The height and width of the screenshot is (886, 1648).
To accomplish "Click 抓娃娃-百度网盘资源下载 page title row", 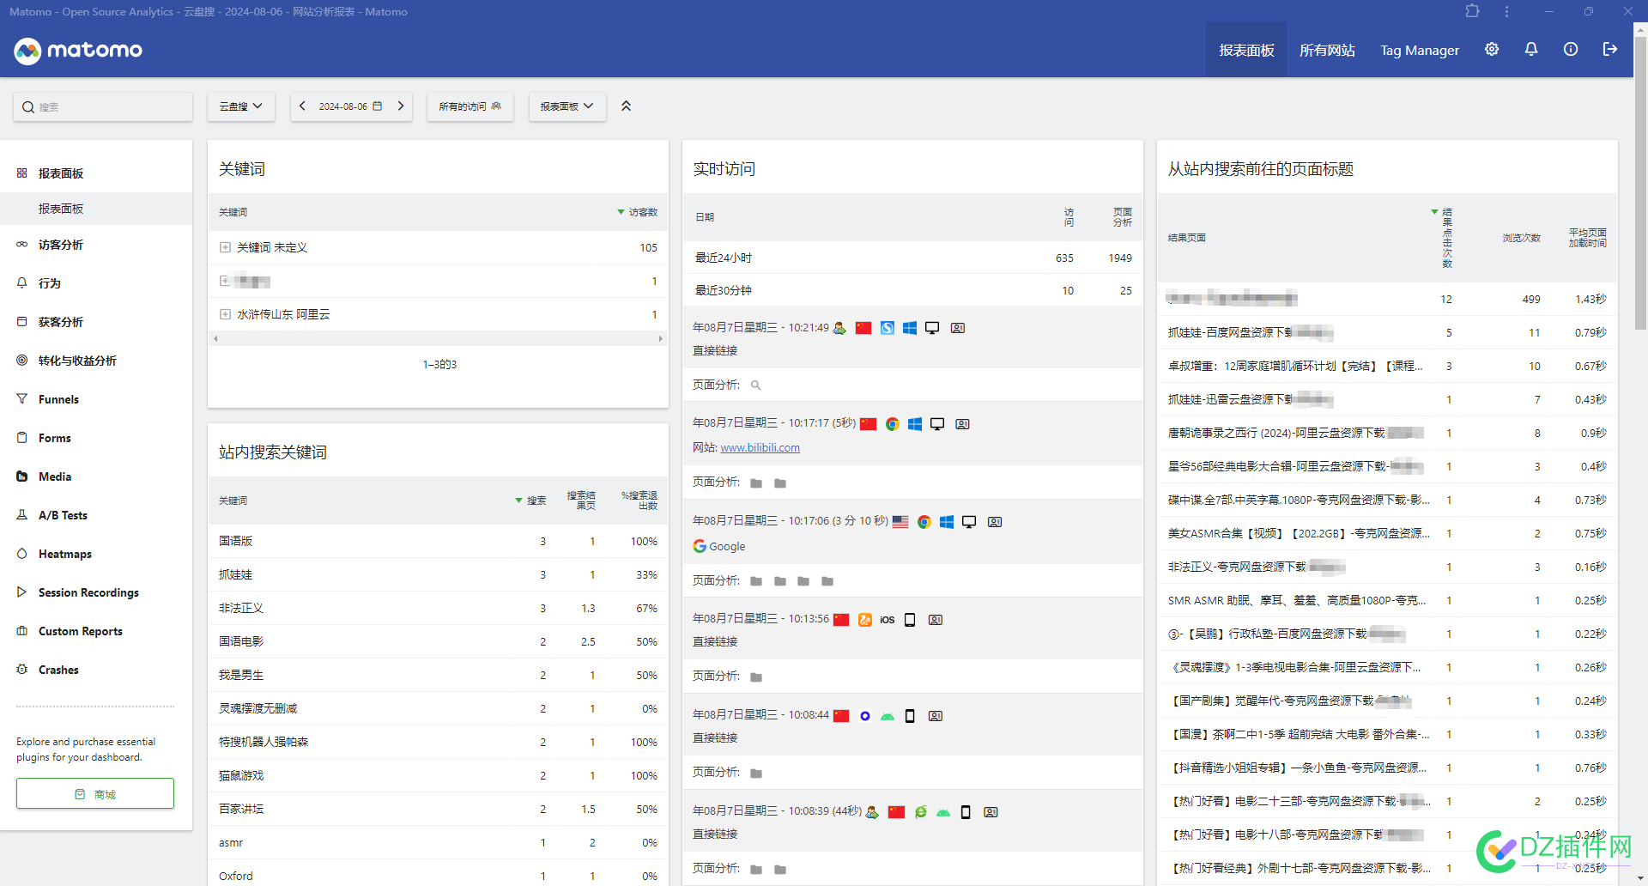I will (x=1387, y=332).
